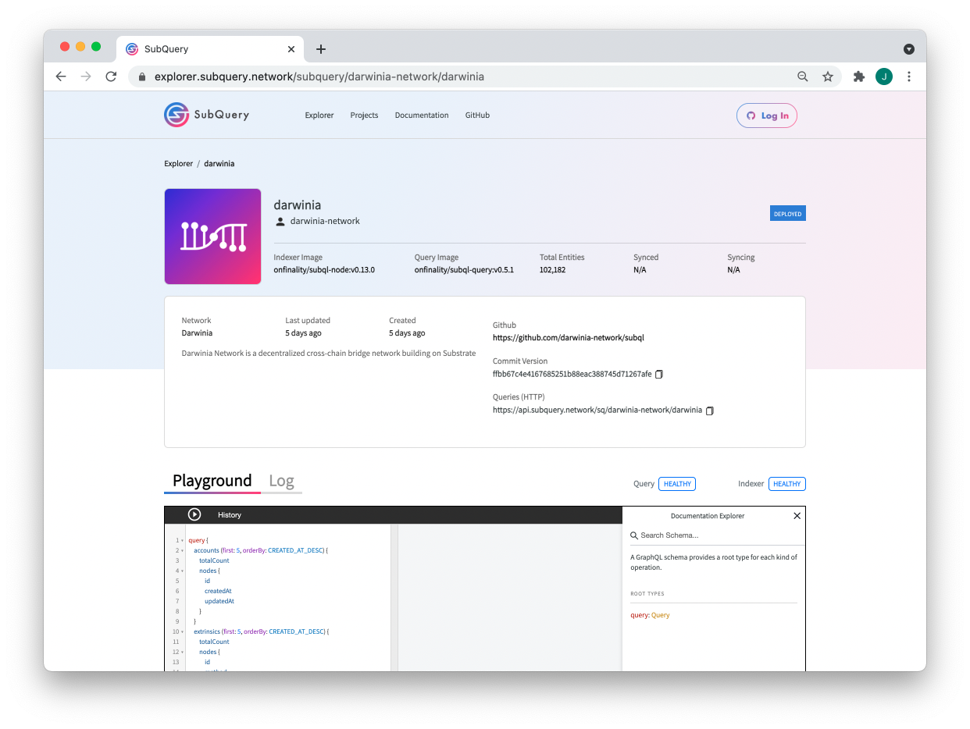This screenshot has height=729, width=970.
Task: Open Chrome's three-dot menu
Action: coord(909,76)
